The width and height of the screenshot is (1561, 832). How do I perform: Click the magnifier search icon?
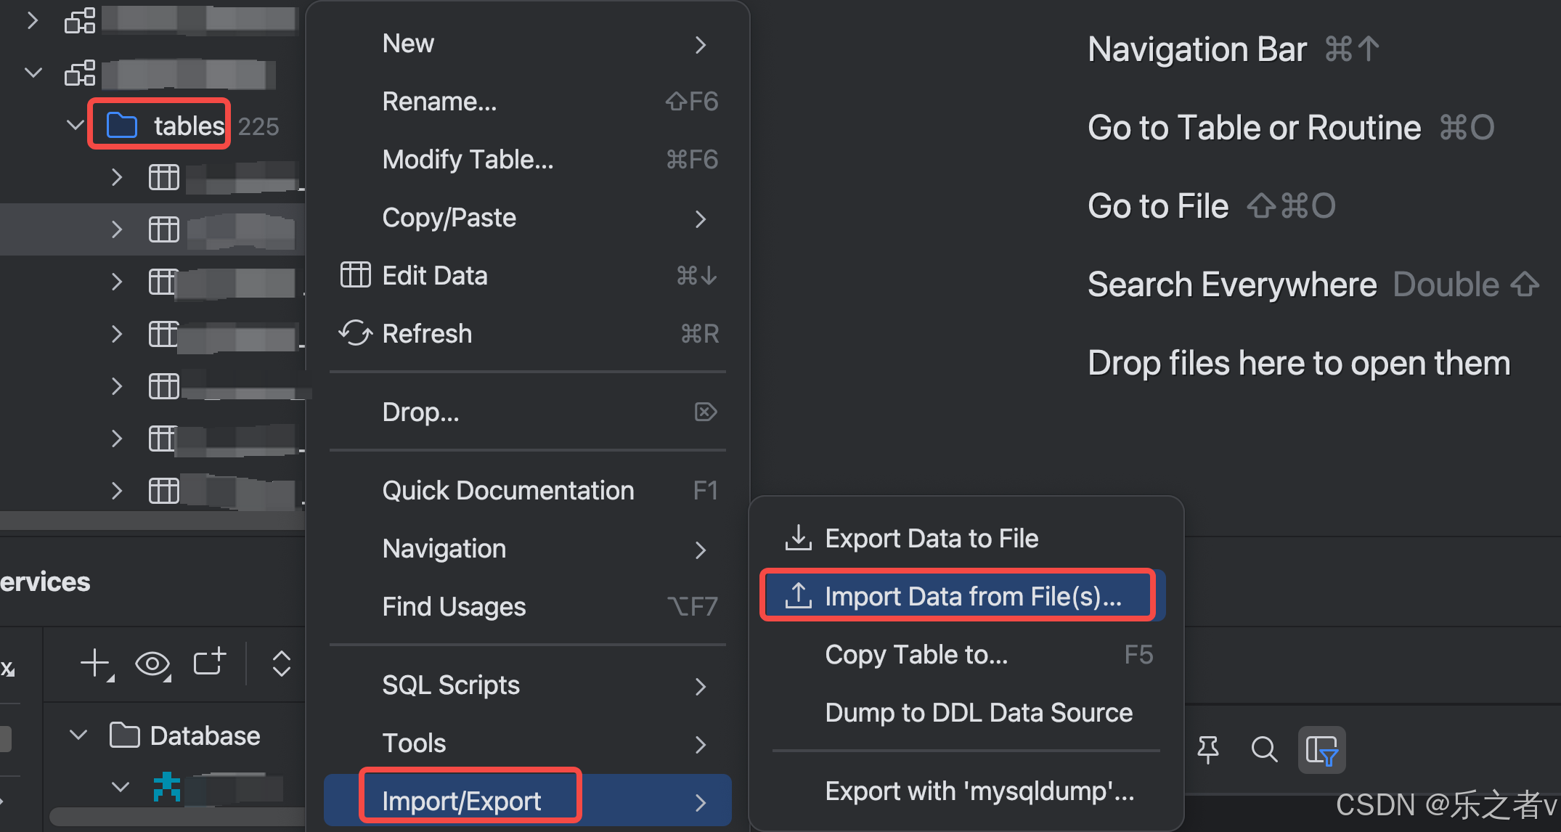tap(1264, 749)
